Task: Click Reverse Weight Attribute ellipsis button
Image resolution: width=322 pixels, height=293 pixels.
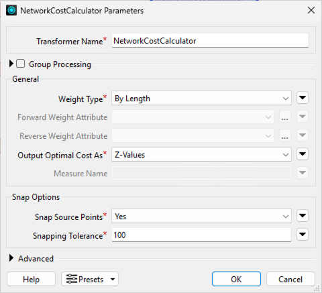Action: point(285,135)
